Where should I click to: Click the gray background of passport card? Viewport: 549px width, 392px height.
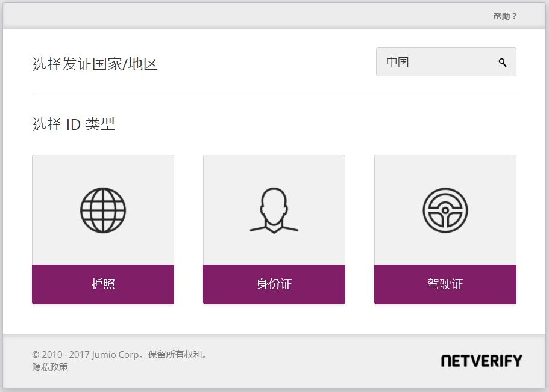pos(54,174)
